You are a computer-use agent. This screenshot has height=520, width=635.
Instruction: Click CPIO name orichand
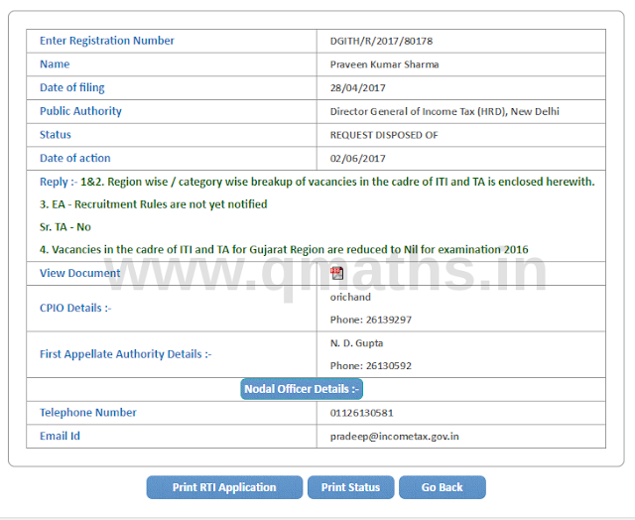[x=350, y=298]
